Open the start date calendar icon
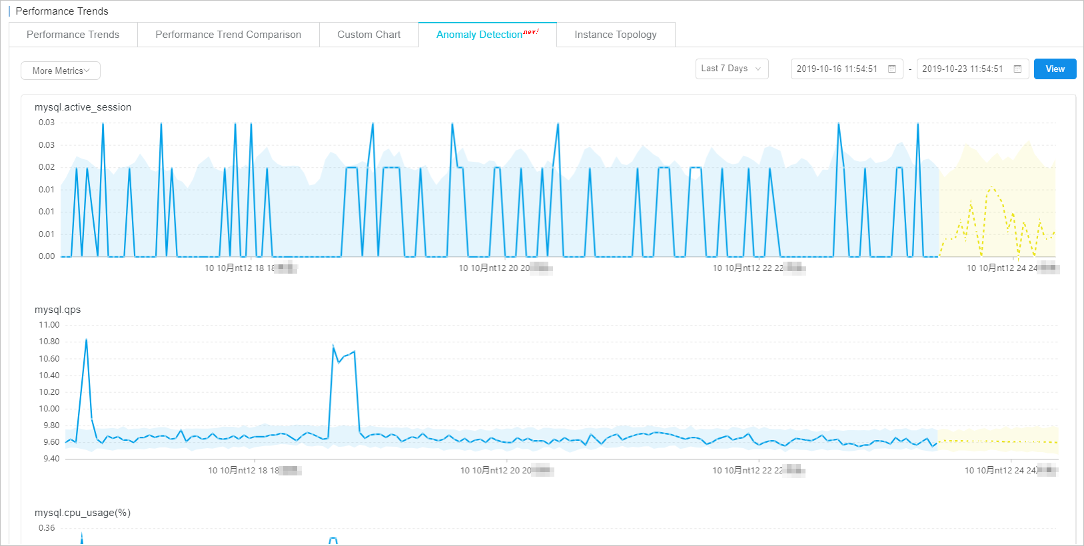This screenshot has width=1084, height=546. pos(891,69)
